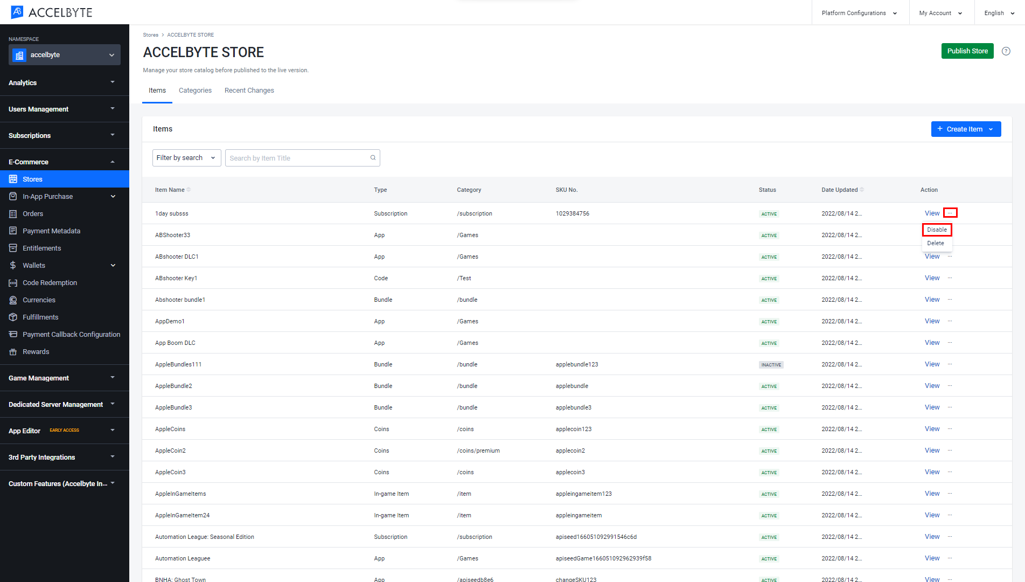This screenshot has height=582, width=1025.
Task: Click Search by Item Title field
Action: (x=302, y=158)
